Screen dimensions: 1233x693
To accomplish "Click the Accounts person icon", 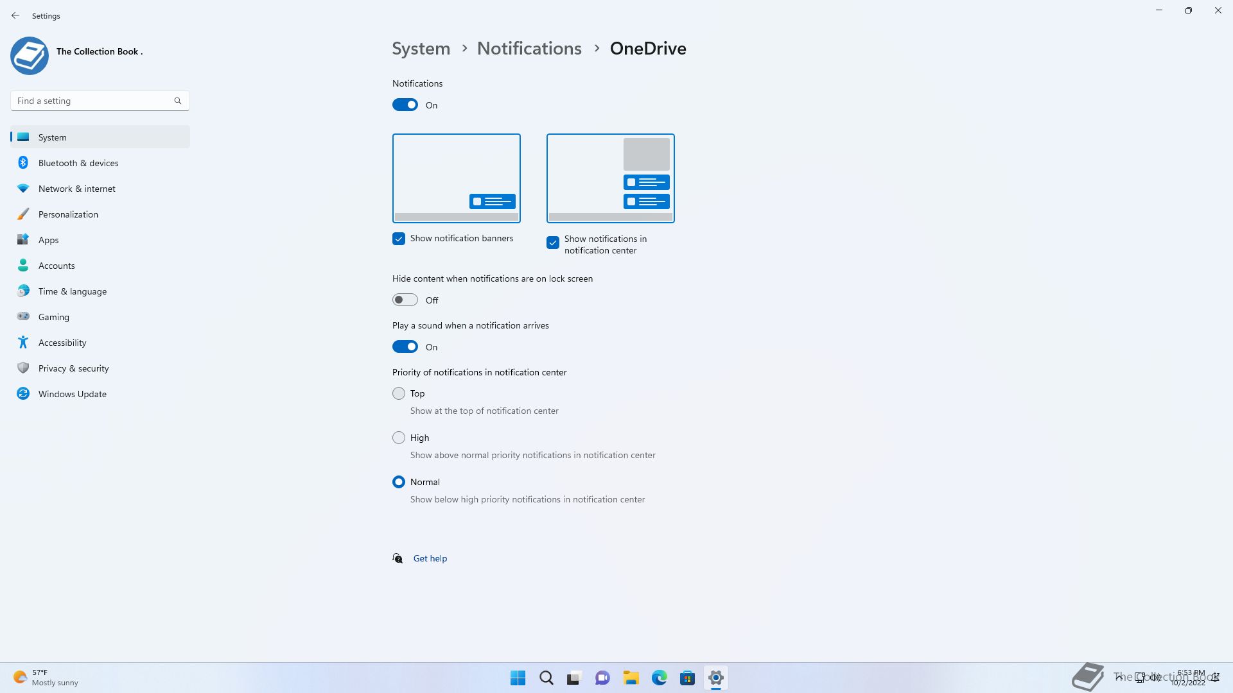I will [23, 265].
